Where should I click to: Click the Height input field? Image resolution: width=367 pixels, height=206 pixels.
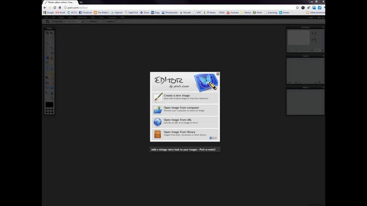[x=117, y=22]
